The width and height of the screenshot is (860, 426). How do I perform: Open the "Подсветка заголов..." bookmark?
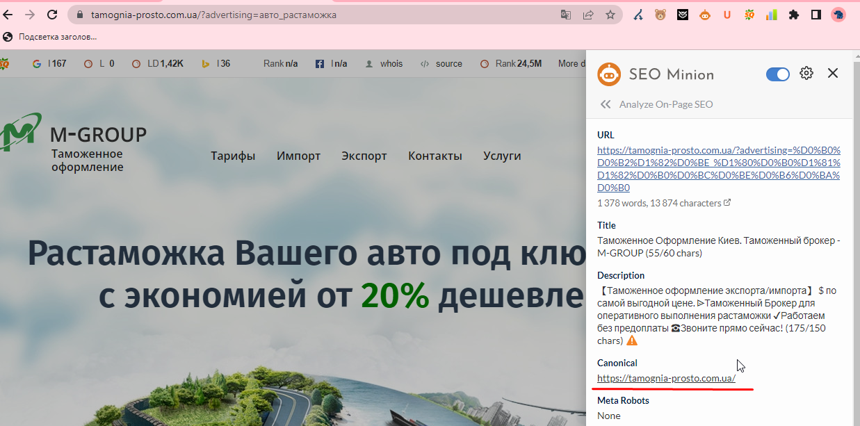coord(50,37)
